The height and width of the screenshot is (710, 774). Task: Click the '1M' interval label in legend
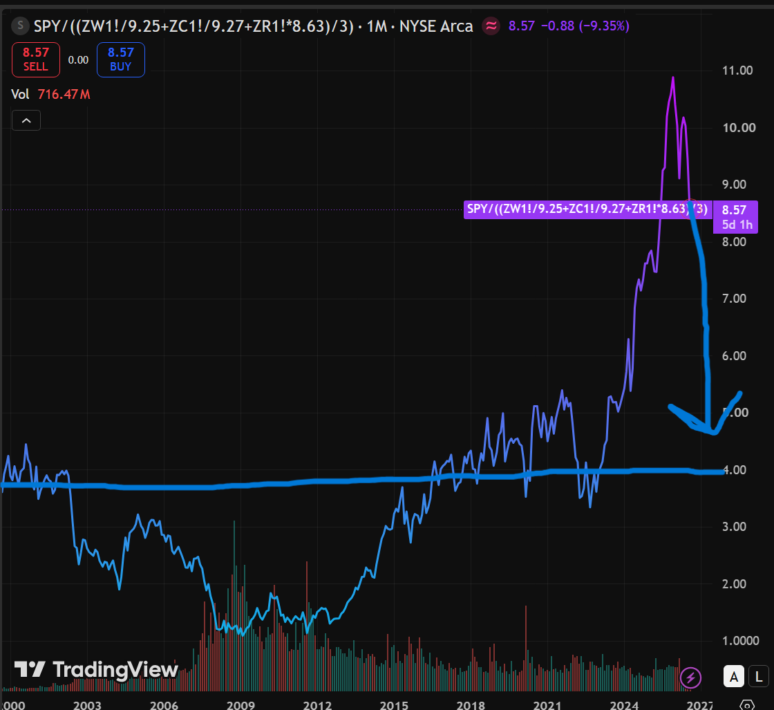coord(377,26)
